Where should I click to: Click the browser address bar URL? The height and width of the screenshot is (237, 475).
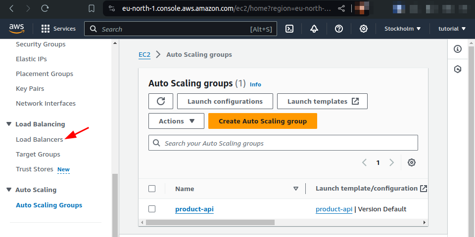(227, 8)
